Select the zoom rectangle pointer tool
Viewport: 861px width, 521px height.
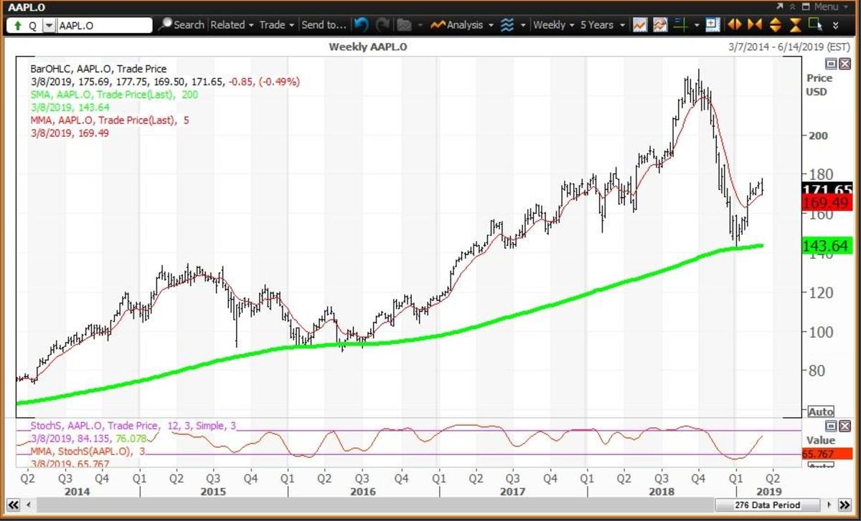click(x=815, y=25)
